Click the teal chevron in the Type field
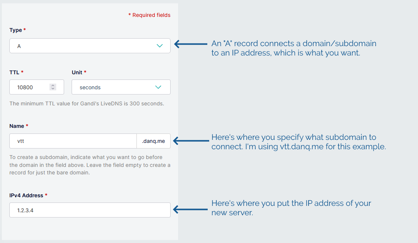 click(x=160, y=46)
